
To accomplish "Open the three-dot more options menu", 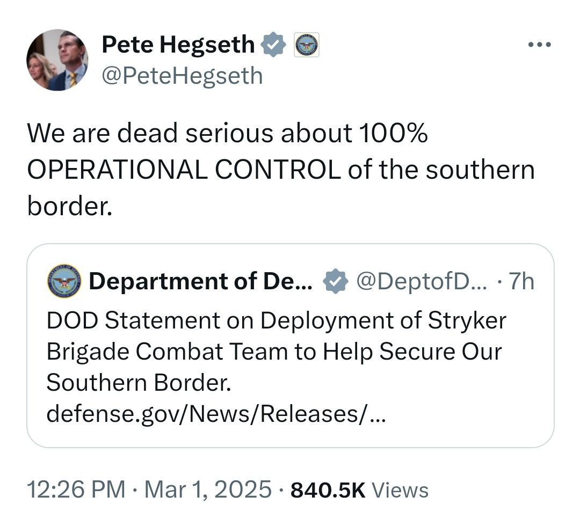I will coord(539,45).
